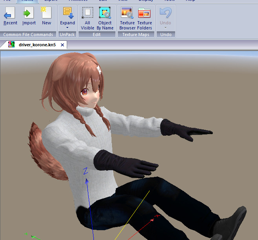Close the driver_korone.kn5 tab
Screen dimensions: 258x240
(x=62, y=45)
